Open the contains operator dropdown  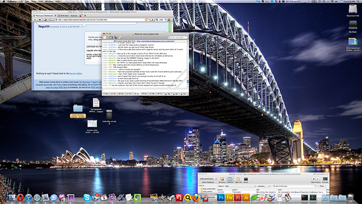click(264, 186)
